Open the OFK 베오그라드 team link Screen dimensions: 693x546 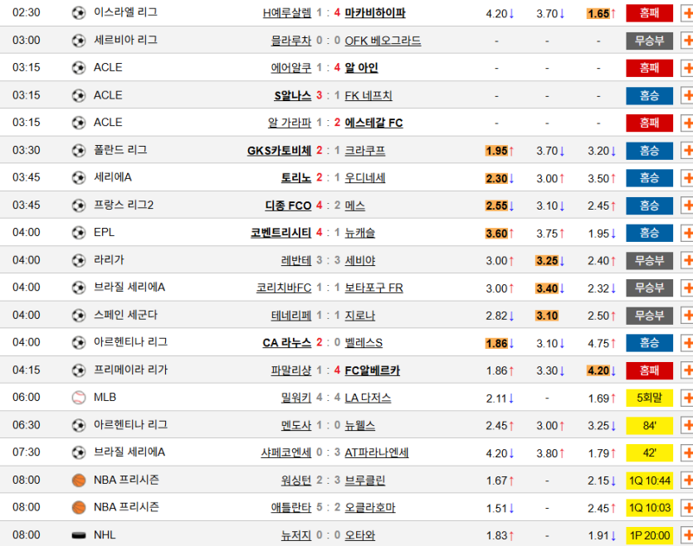383,41
